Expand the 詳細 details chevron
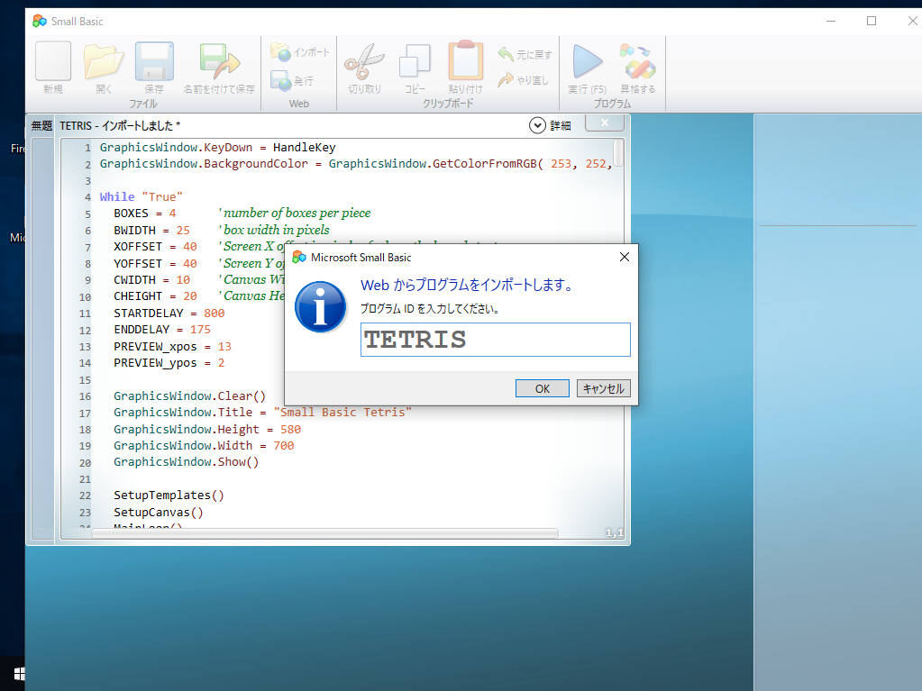Image resolution: width=922 pixels, height=691 pixels. click(x=537, y=125)
